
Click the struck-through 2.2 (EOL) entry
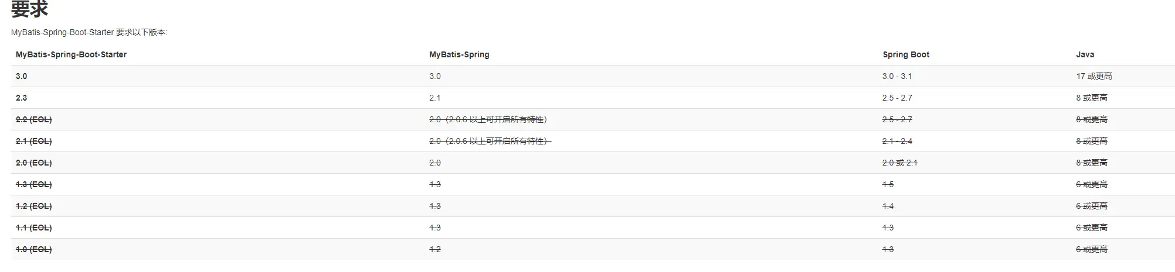(34, 119)
